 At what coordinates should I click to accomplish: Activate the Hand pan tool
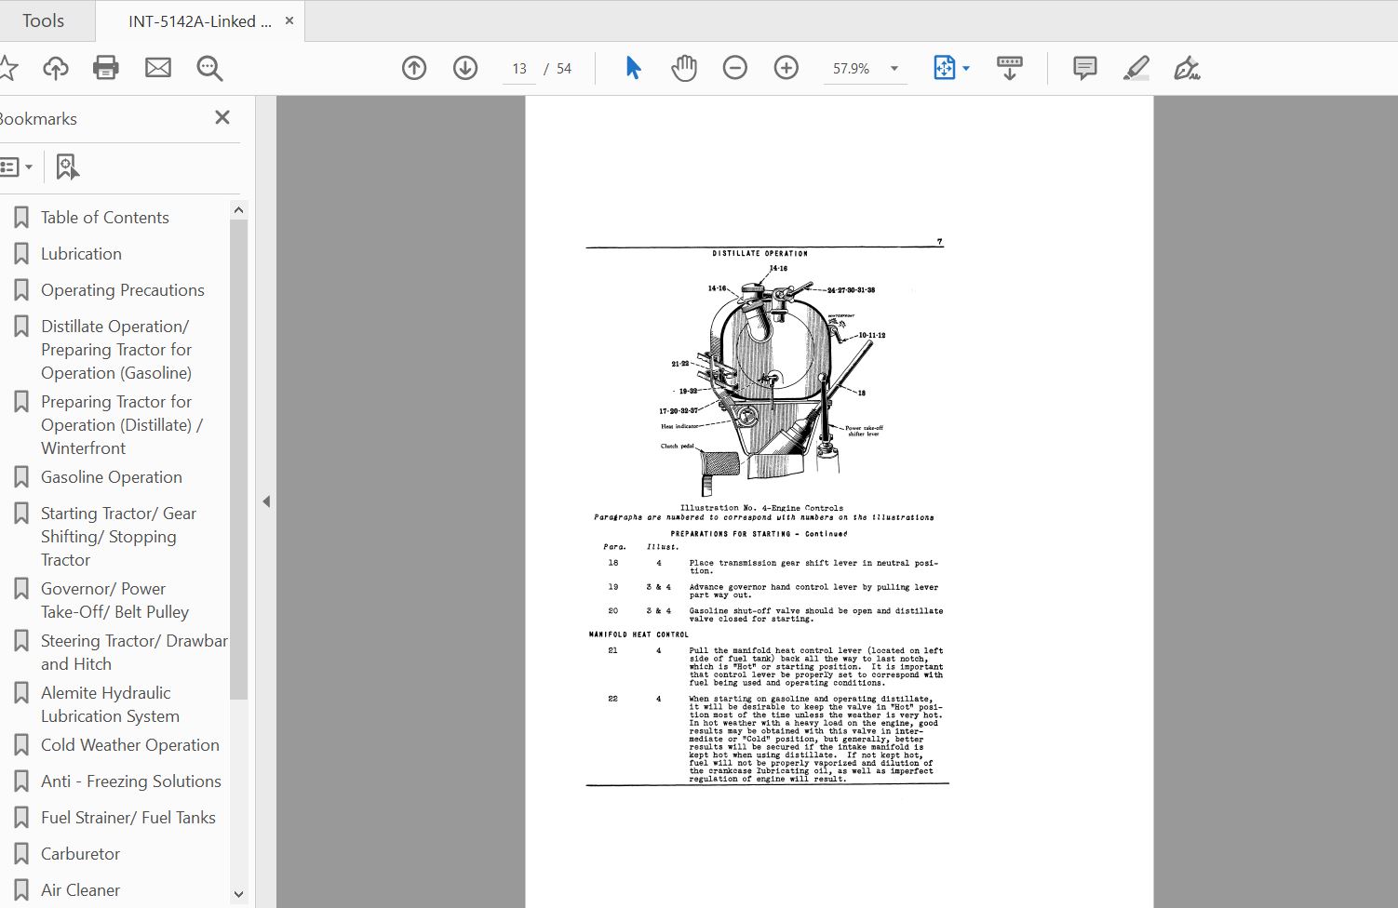click(684, 68)
